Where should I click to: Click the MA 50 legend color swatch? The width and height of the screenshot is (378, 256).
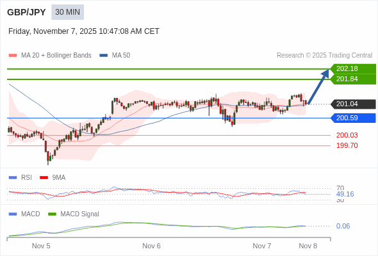103,56
